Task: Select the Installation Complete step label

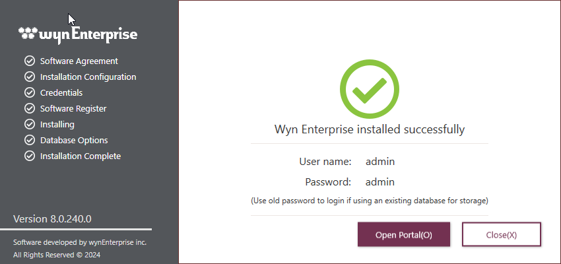Action: pos(81,156)
